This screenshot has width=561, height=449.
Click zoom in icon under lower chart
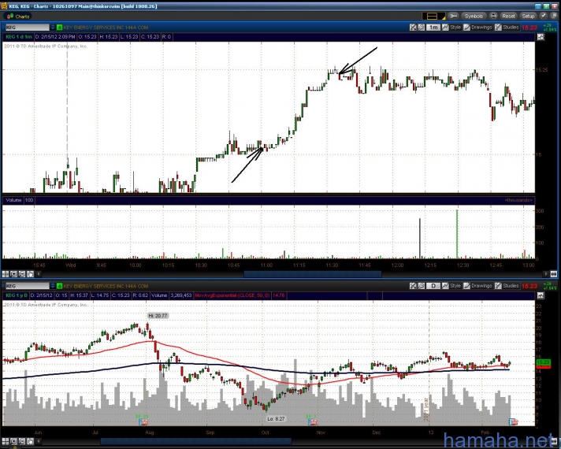13,441
